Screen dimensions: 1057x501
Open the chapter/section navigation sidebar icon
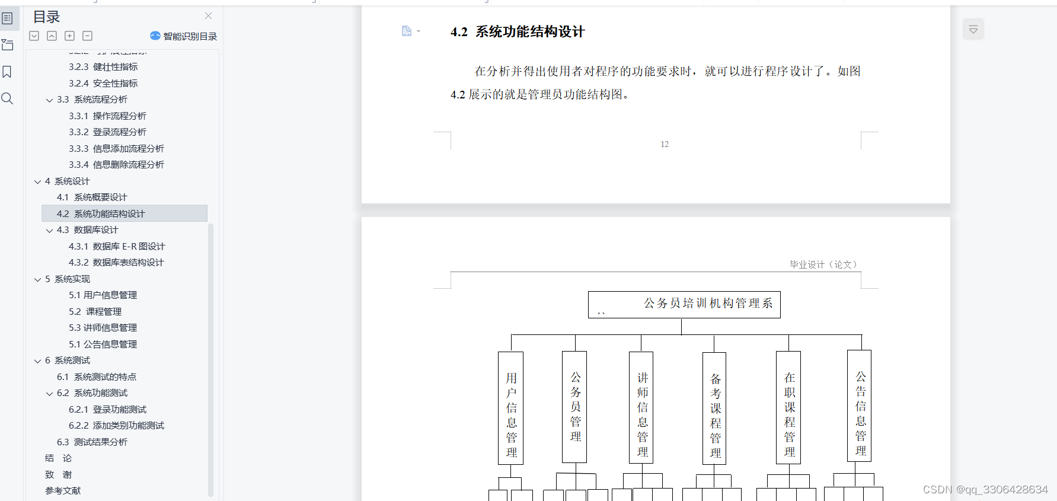tap(8, 45)
